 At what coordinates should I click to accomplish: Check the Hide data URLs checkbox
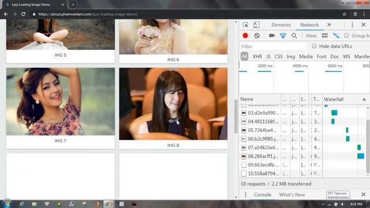point(314,46)
